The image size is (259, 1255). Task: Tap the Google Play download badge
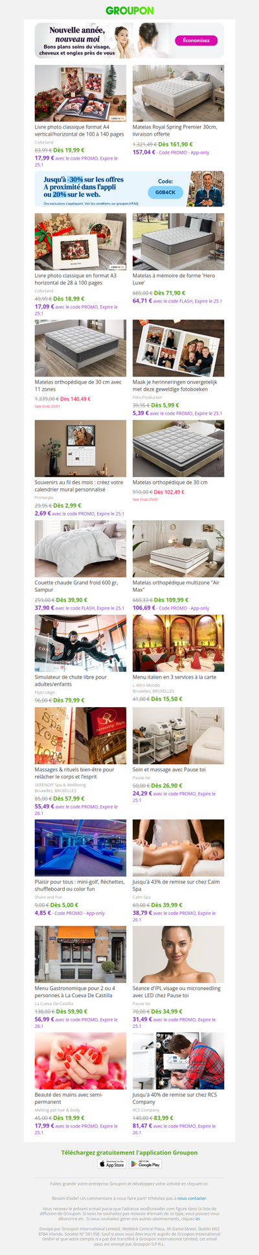click(x=146, y=1164)
